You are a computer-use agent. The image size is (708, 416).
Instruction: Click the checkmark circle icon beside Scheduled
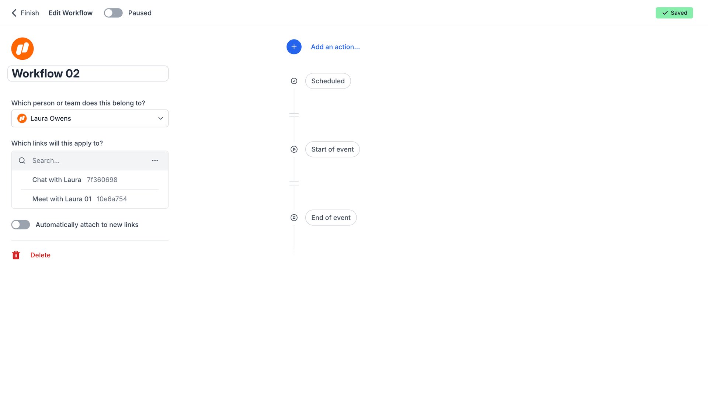point(294,81)
